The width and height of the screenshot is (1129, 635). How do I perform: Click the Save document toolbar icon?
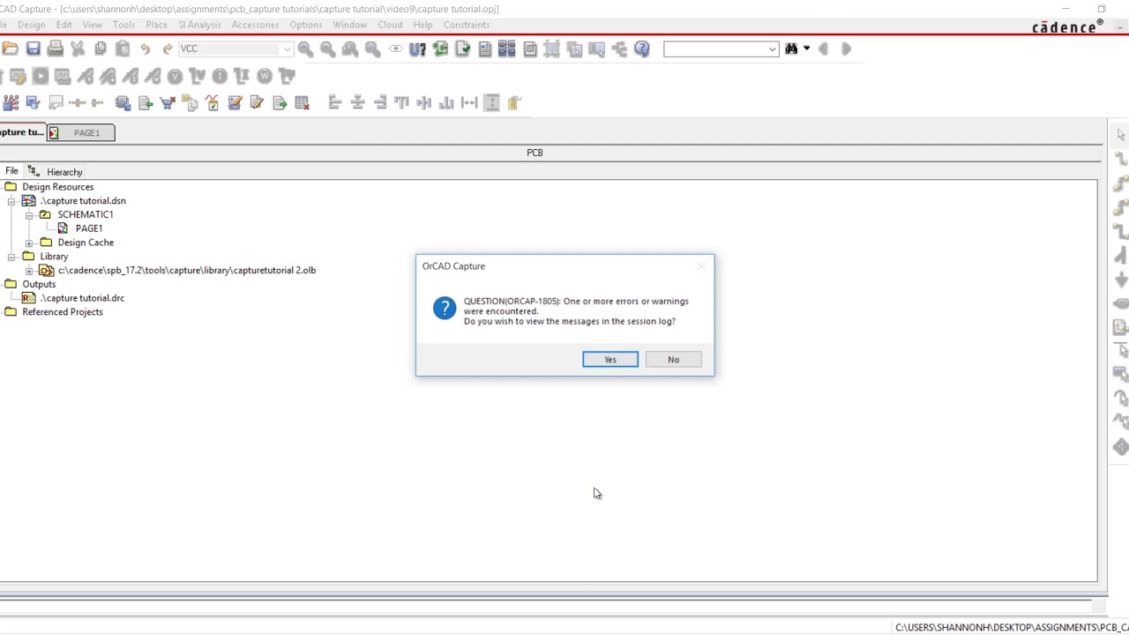click(34, 49)
